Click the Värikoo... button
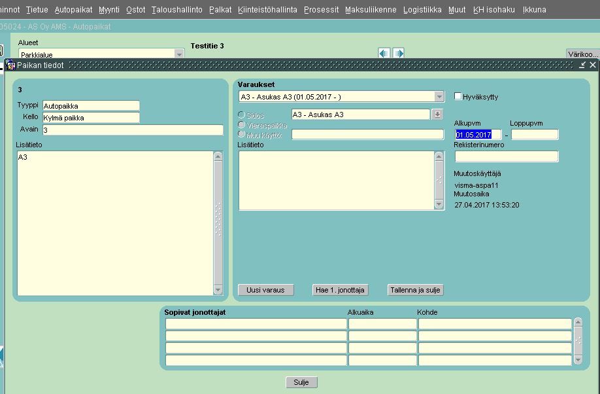This screenshot has width=600, height=394. (x=582, y=54)
